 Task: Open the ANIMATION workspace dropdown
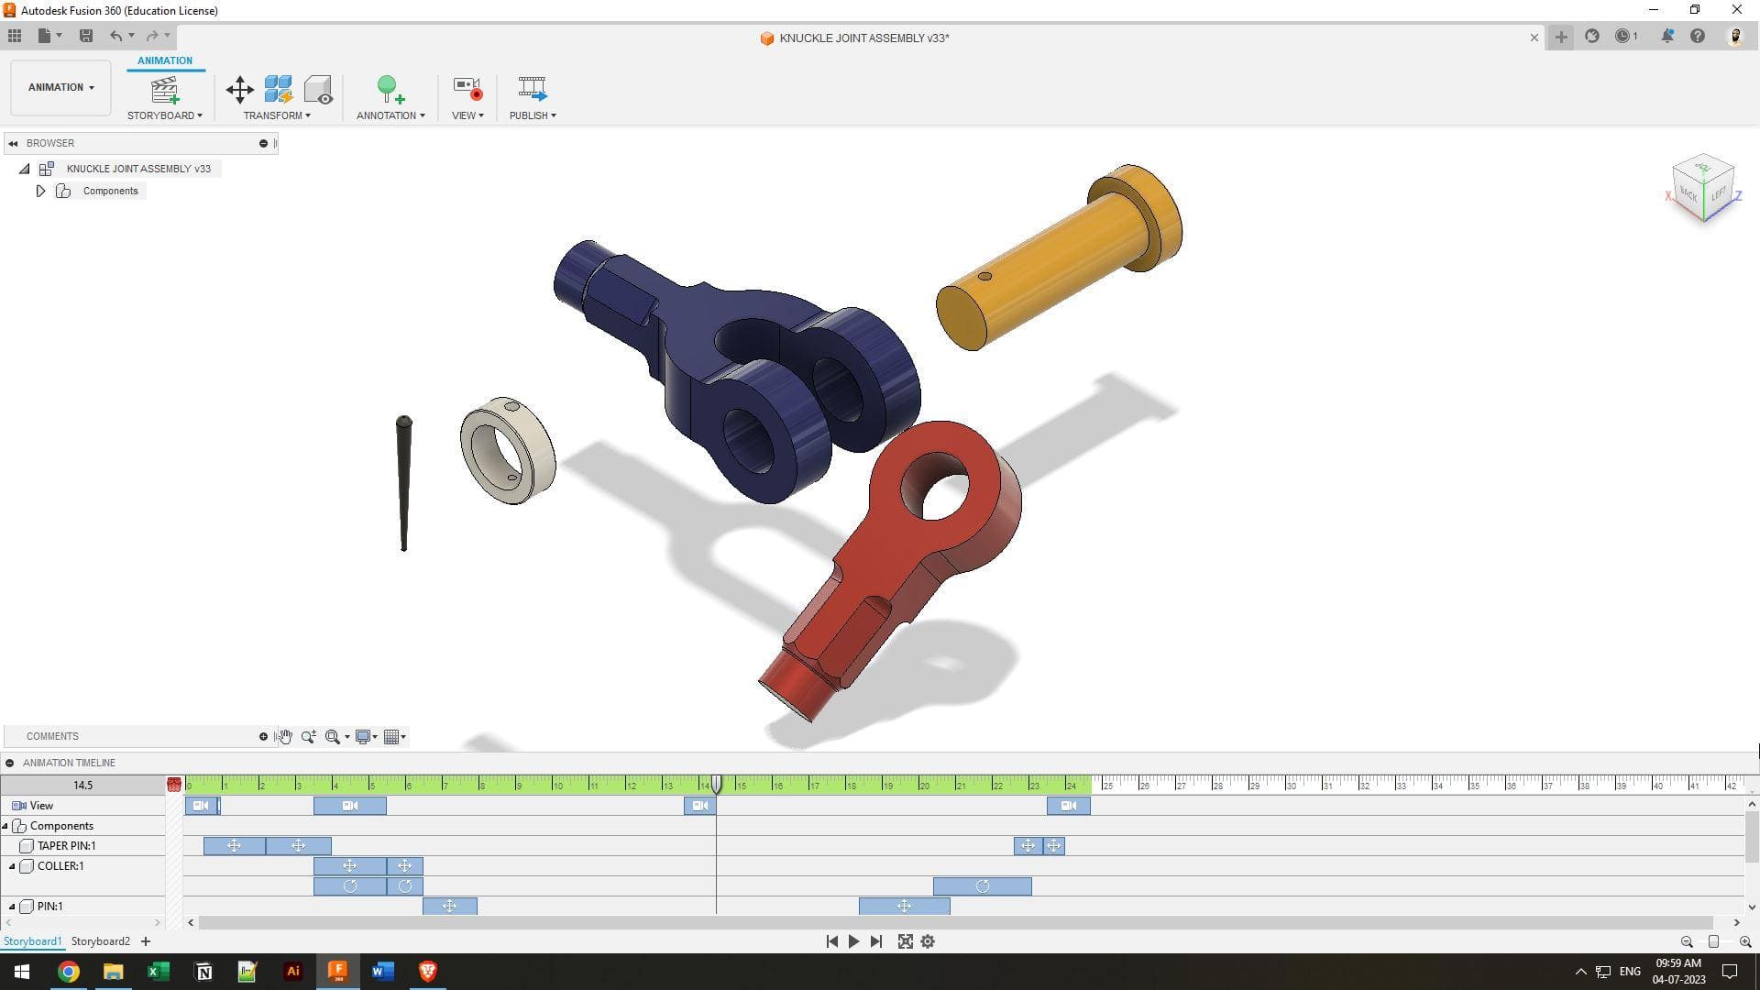click(60, 87)
